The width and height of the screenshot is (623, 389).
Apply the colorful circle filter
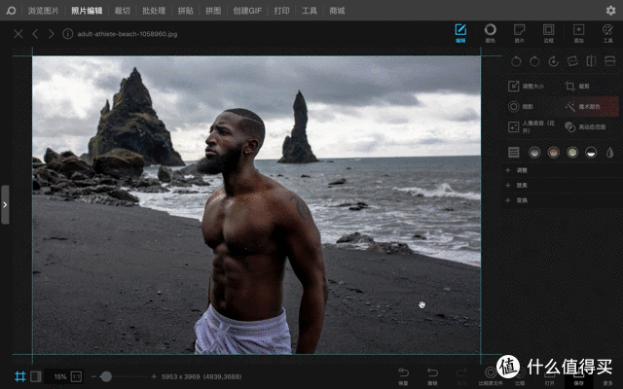click(x=572, y=152)
